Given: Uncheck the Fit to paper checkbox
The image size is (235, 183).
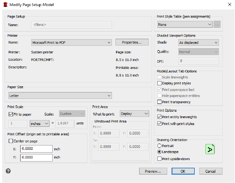Looking at the screenshot, I should [x=11, y=114].
